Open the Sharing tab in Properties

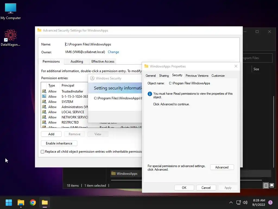(164, 76)
